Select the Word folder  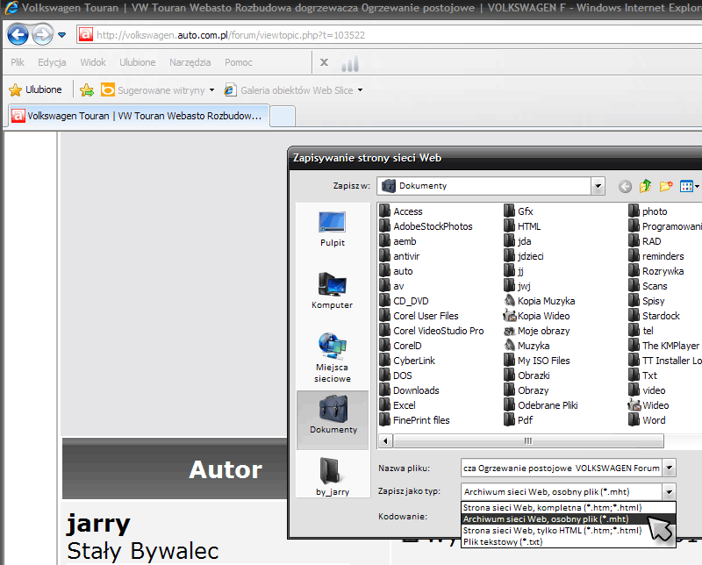coord(647,420)
